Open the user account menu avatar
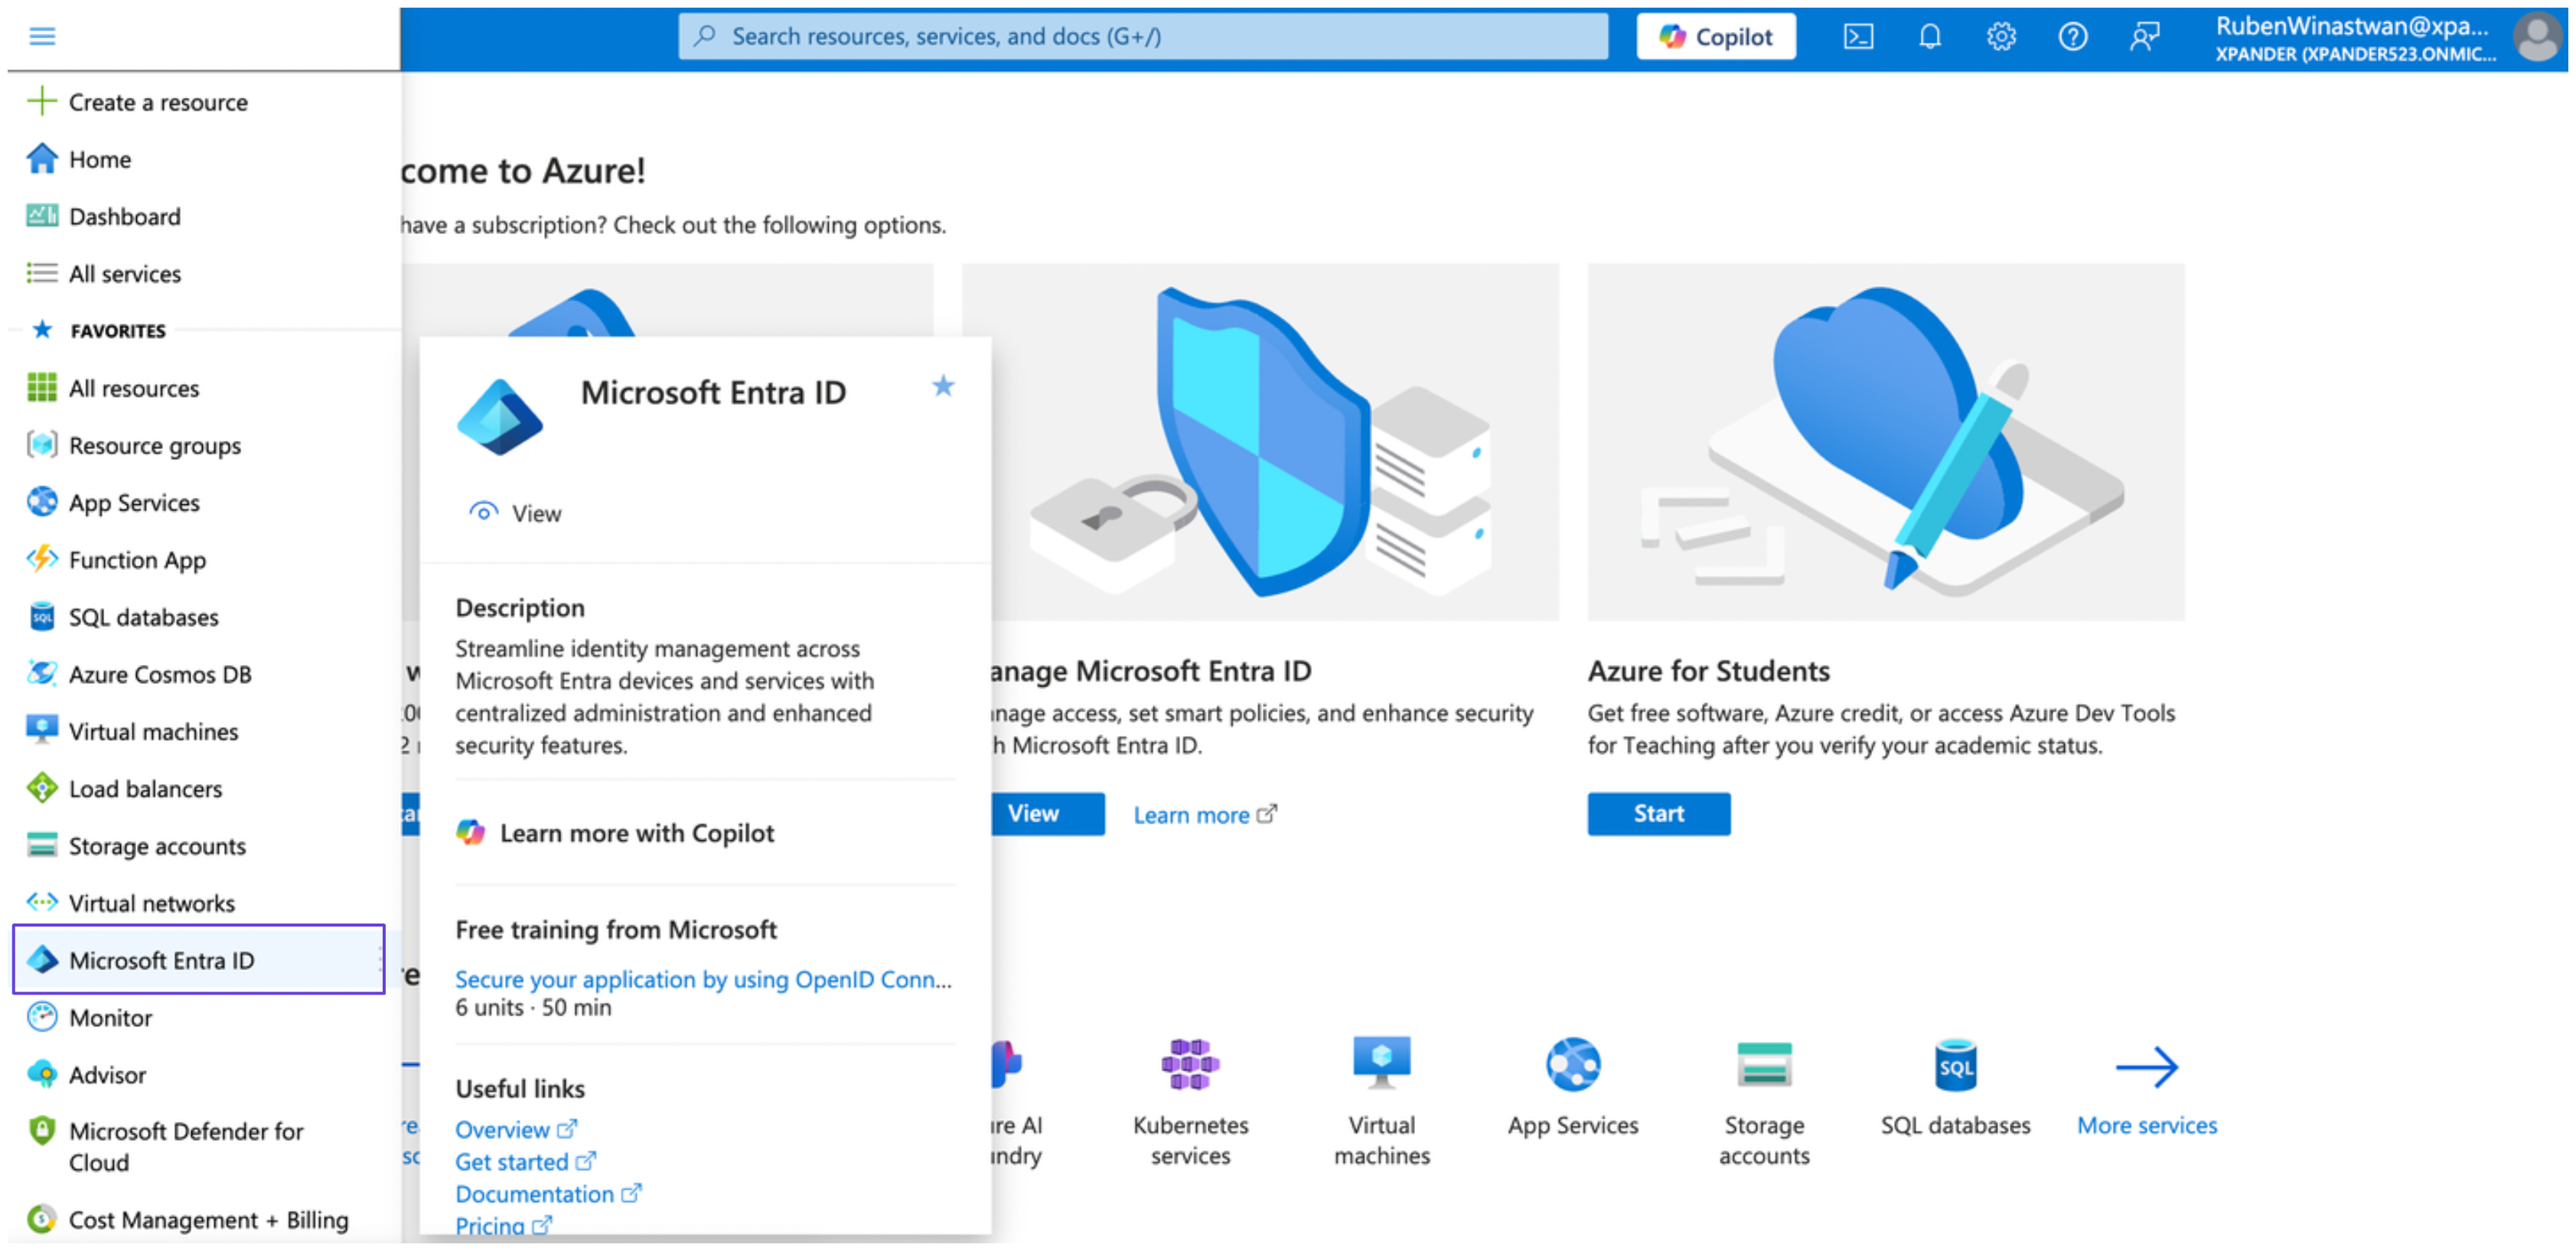This screenshot has width=2576, height=1251. (2537, 37)
